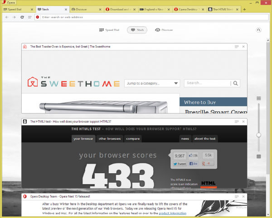
Task: Open Discover from the center navigation
Action: pos(164,30)
